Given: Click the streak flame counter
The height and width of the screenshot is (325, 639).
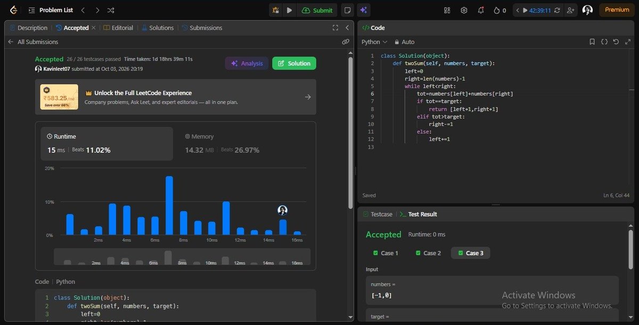Looking at the screenshot, I should pyautogui.click(x=500, y=10).
